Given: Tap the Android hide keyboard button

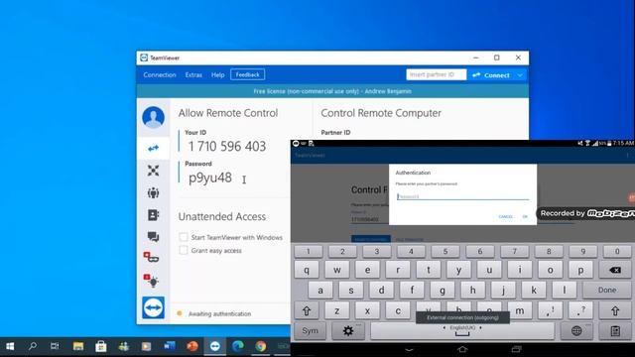Looking at the screenshot, I should coord(409,350).
